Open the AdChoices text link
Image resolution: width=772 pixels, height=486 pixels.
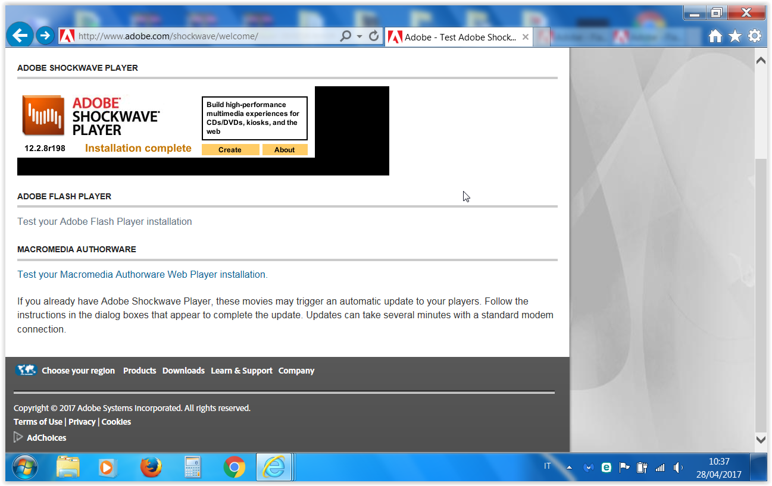(46, 438)
